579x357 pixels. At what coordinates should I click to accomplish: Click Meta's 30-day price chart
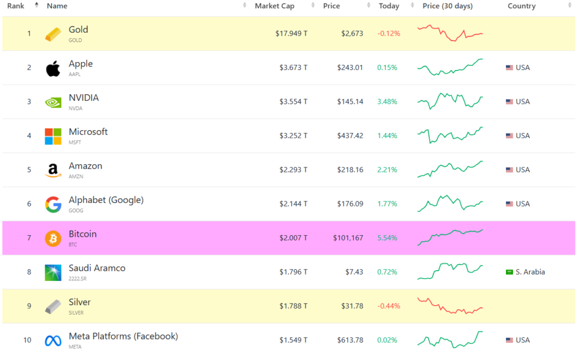450,340
